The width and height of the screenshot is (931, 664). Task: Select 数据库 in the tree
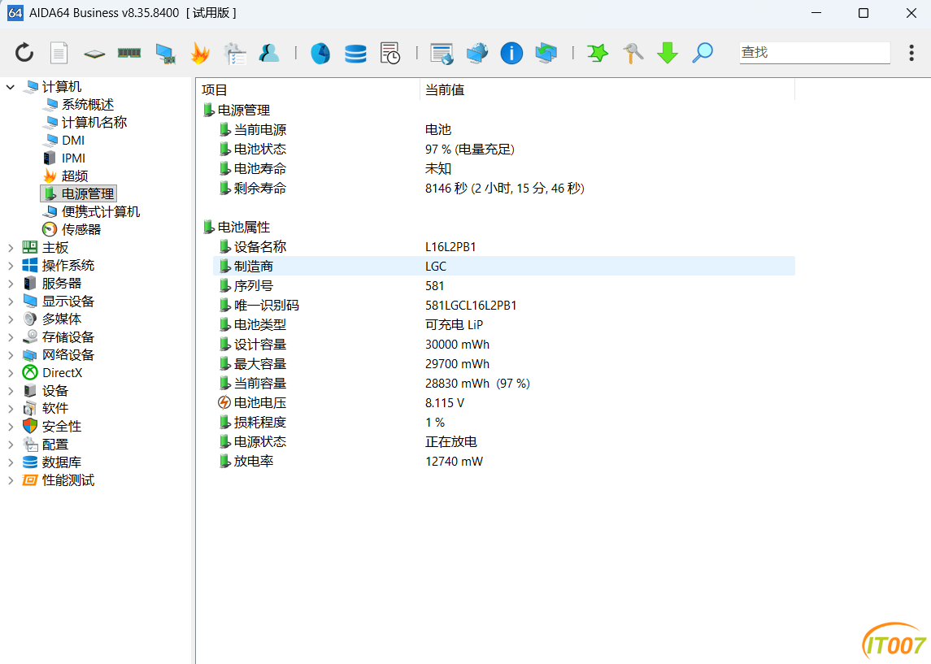pos(62,462)
